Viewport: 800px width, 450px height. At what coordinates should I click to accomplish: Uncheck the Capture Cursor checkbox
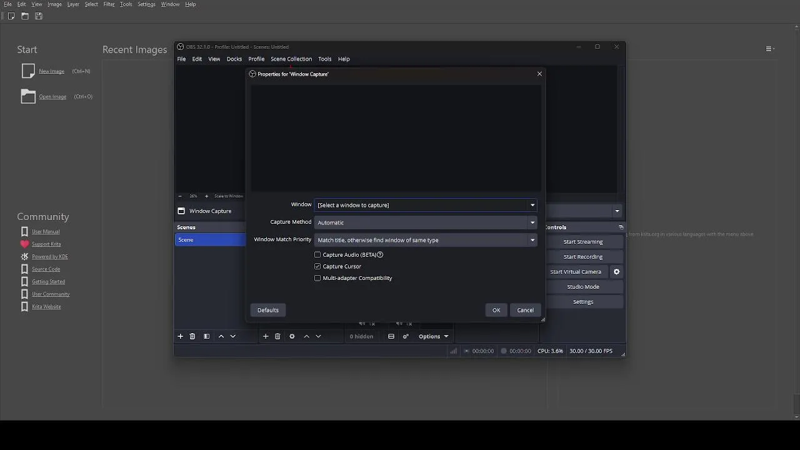(317, 266)
